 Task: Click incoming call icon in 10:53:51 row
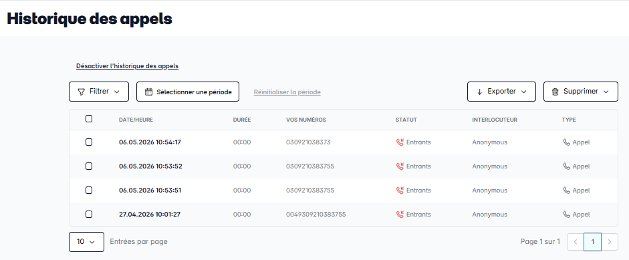(x=400, y=190)
